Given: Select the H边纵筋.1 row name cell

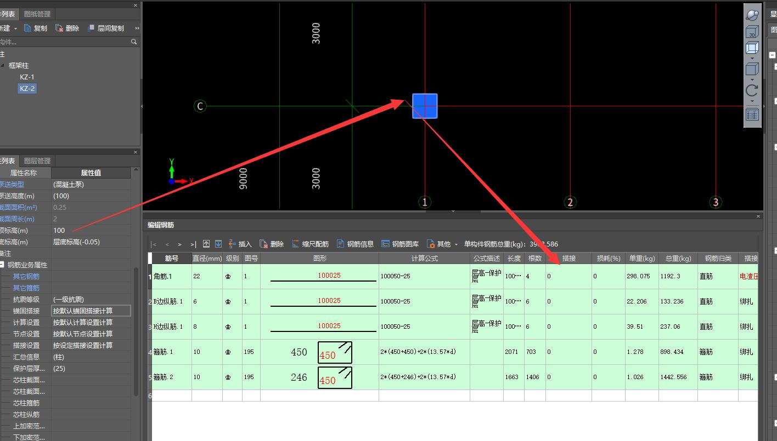Looking at the screenshot, I should [x=172, y=327].
